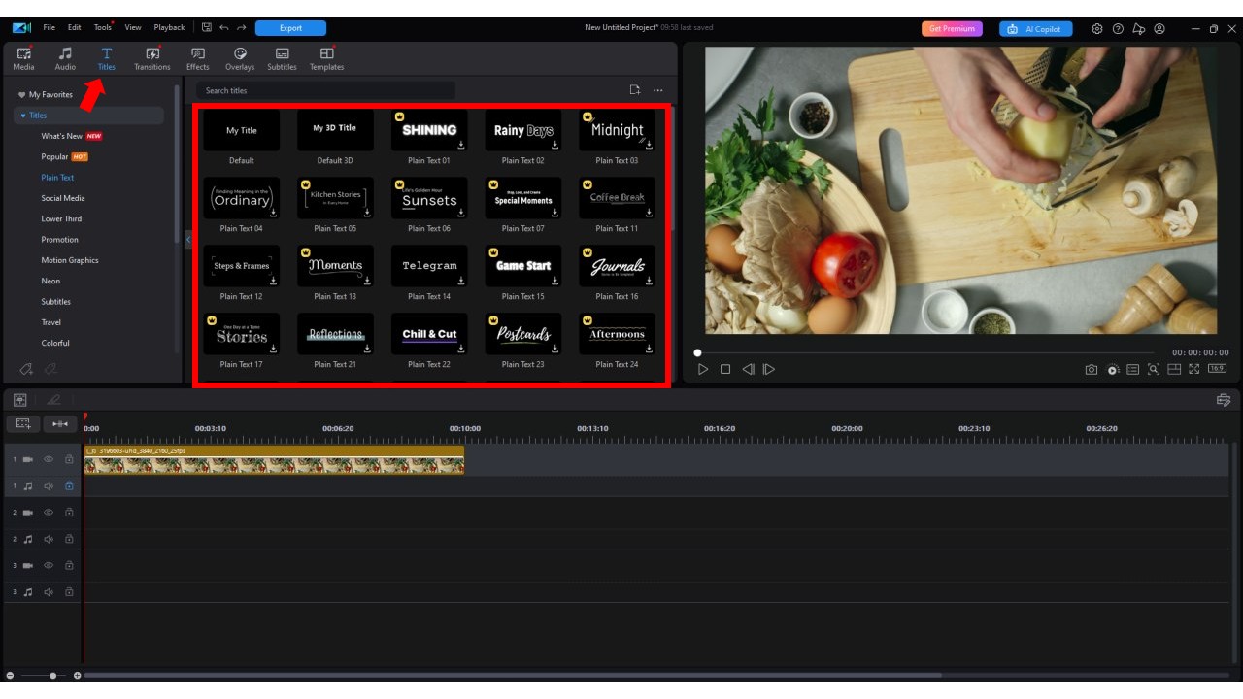Select the Social Media category

coord(63,198)
